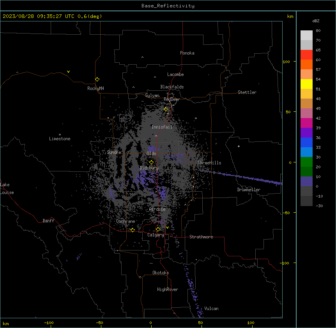This screenshot has width=336, height=328.
Task: Select the white caret marker between Innisfail and Olds
Action: [156, 136]
